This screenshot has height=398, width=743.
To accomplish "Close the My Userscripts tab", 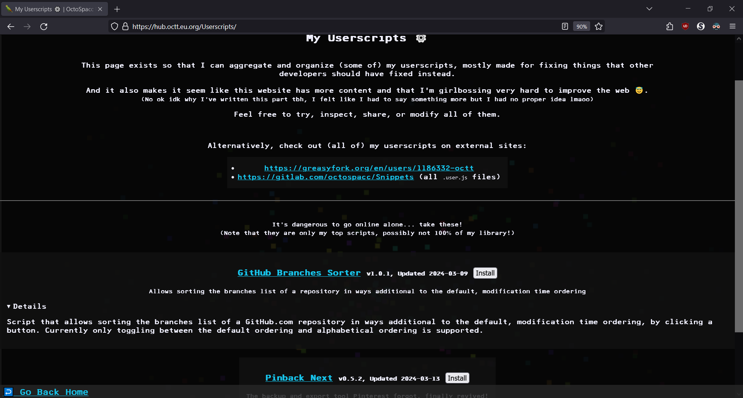I will [100, 9].
